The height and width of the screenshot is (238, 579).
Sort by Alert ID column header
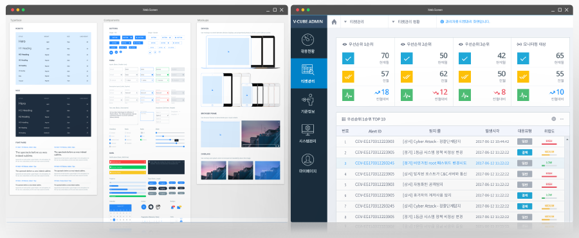[375, 131]
